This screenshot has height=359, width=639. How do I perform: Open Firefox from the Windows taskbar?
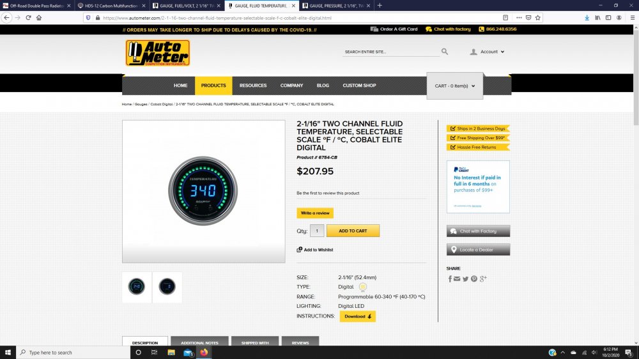(x=204, y=352)
